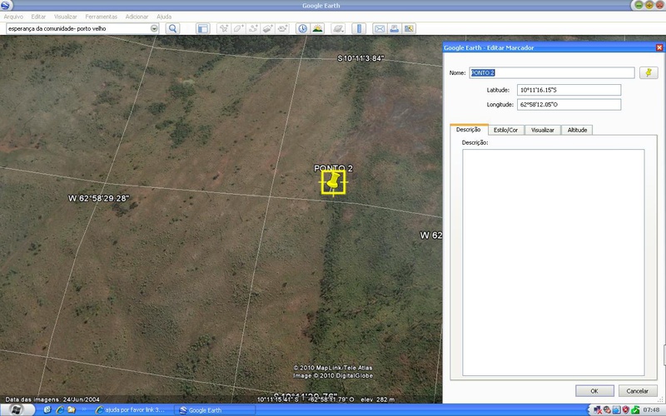Switch to the Estilo/Cor tab
This screenshot has width=666, height=416.
[x=506, y=130]
